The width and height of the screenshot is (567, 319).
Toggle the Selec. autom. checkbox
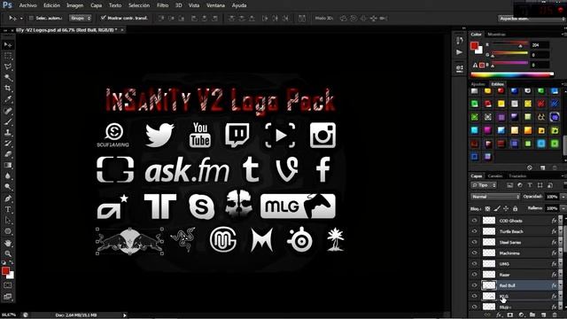(x=31, y=18)
